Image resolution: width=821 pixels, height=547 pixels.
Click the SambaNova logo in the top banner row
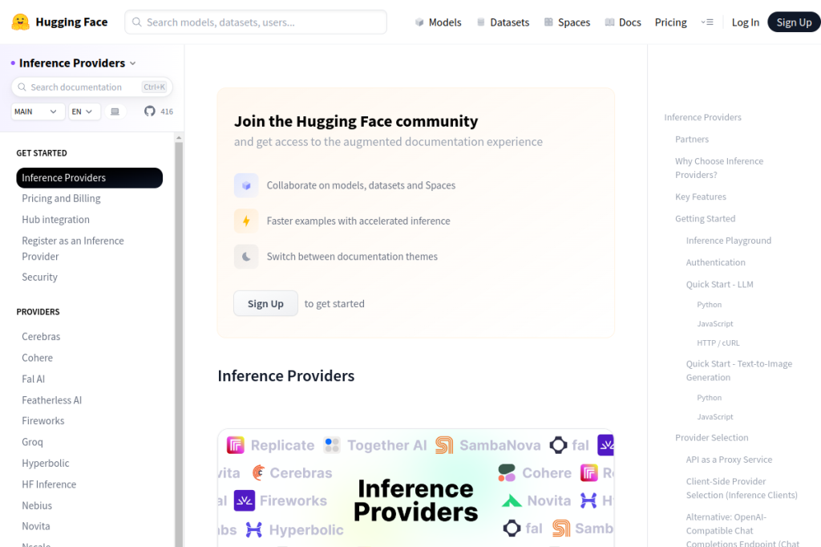coord(444,445)
